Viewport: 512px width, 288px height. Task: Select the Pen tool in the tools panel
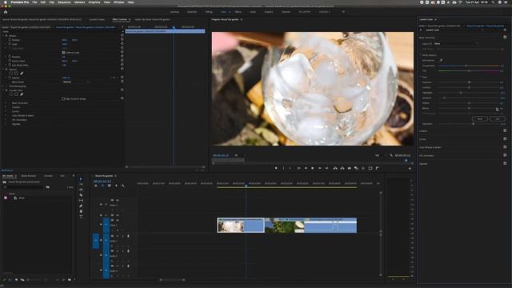point(81,206)
